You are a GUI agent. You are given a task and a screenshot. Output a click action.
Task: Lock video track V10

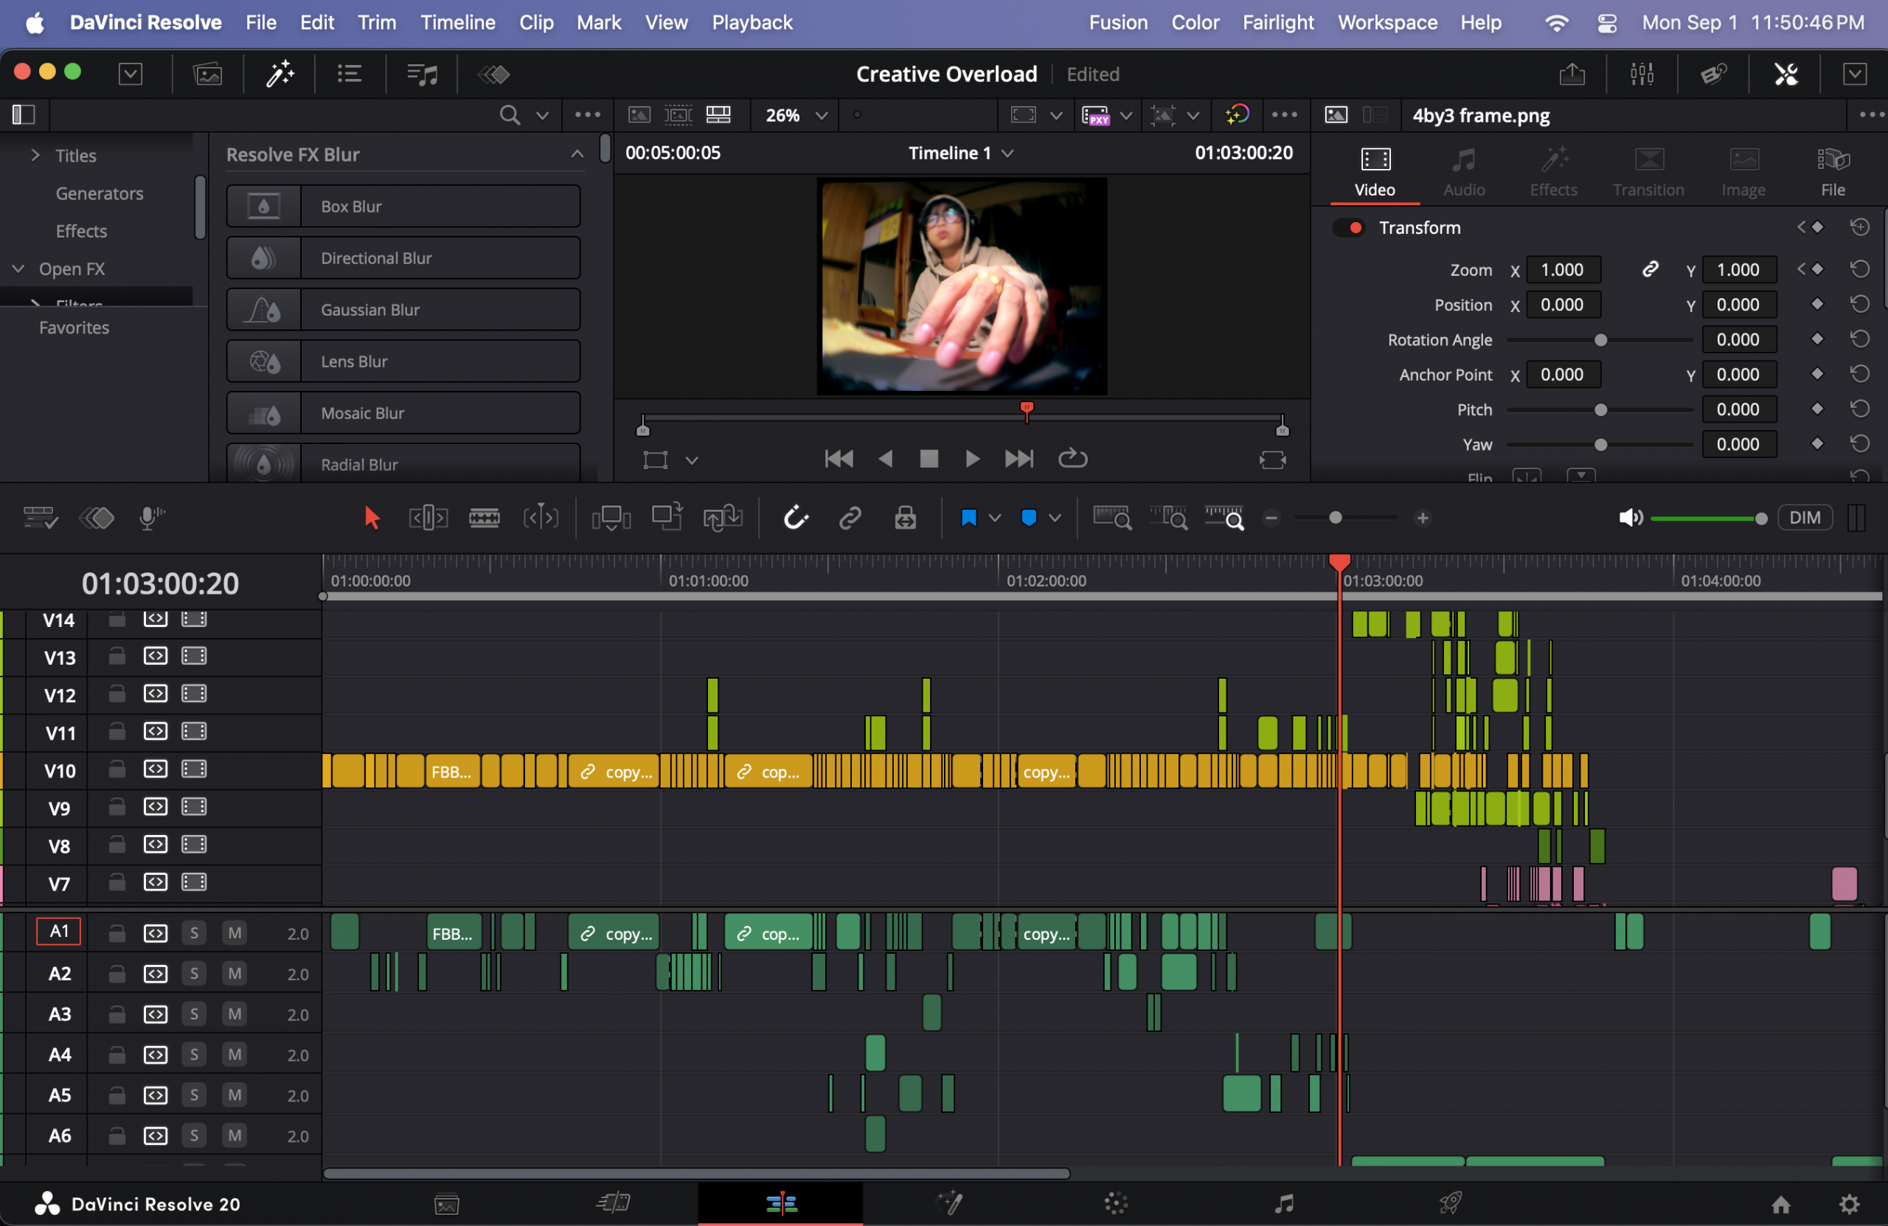pos(117,769)
